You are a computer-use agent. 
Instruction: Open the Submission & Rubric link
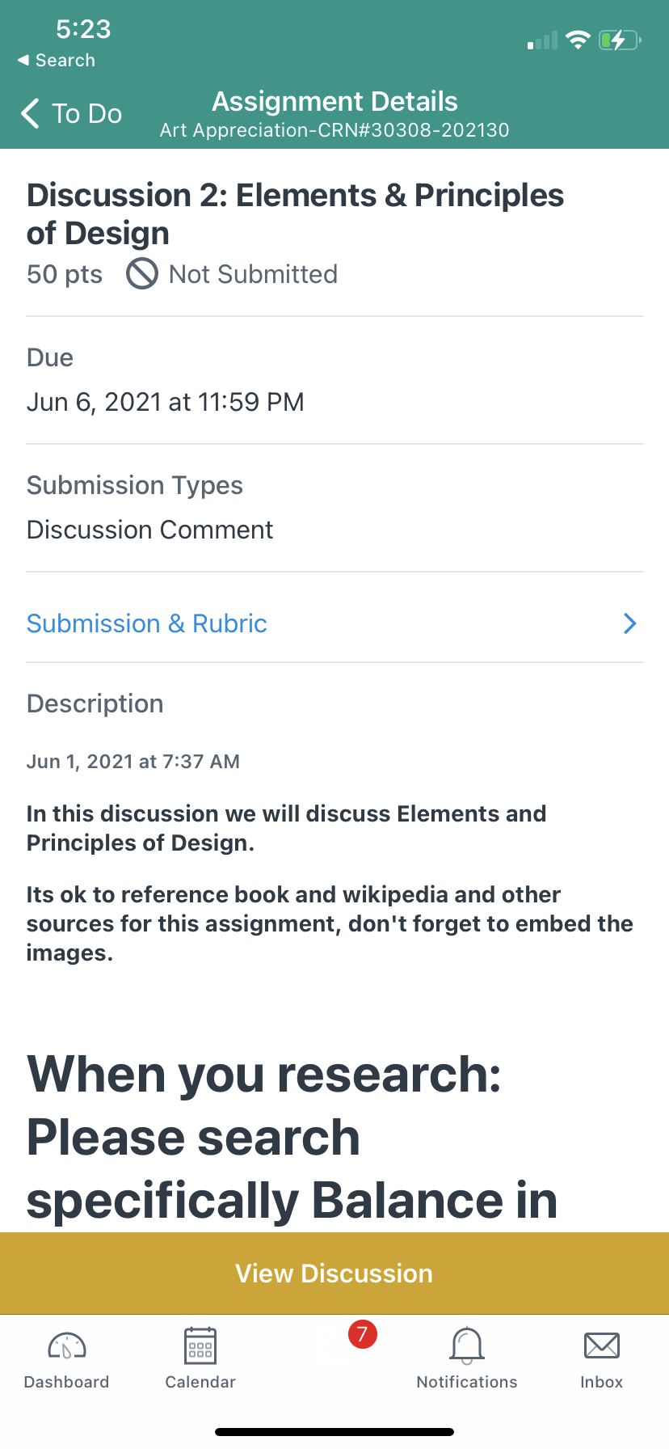[x=147, y=623]
